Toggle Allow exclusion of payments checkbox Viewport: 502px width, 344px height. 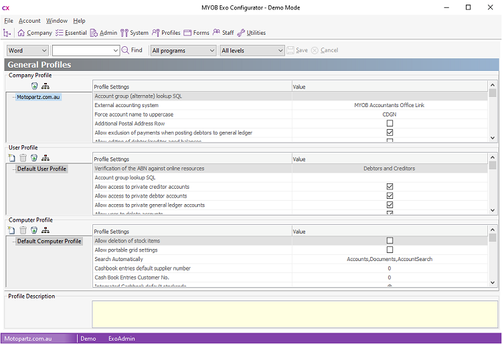(390, 133)
